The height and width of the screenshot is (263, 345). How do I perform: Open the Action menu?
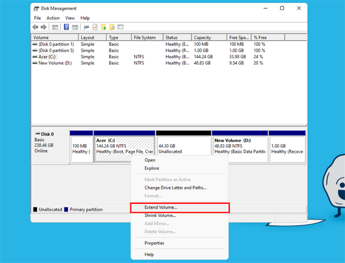tap(53, 18)
